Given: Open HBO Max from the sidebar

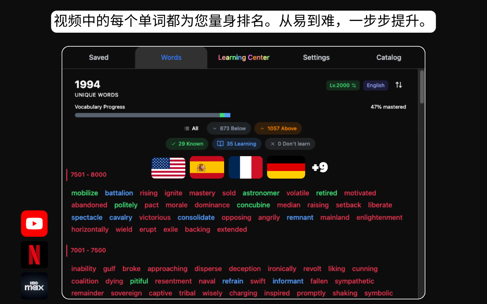Looking at the screenshot, I should point(34,285).
